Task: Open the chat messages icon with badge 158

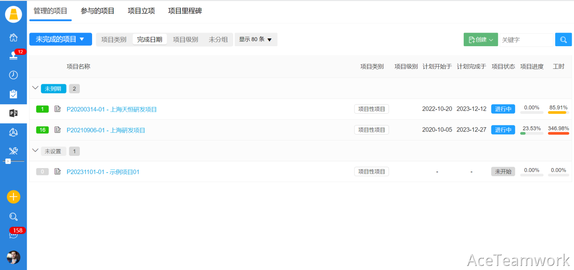Action: [13, 235]
